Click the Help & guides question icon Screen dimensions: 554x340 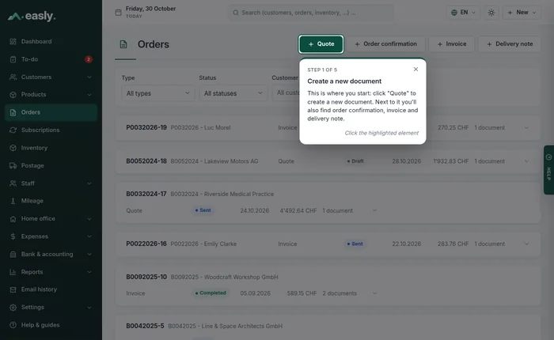pyautogui.click(x=13, y=325)
